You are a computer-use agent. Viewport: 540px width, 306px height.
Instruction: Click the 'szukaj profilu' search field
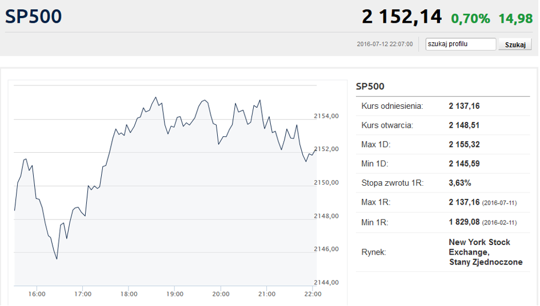(461, 44)
